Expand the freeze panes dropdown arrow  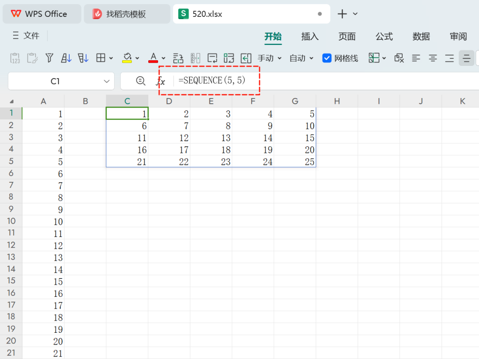click(x=384, y=58)
